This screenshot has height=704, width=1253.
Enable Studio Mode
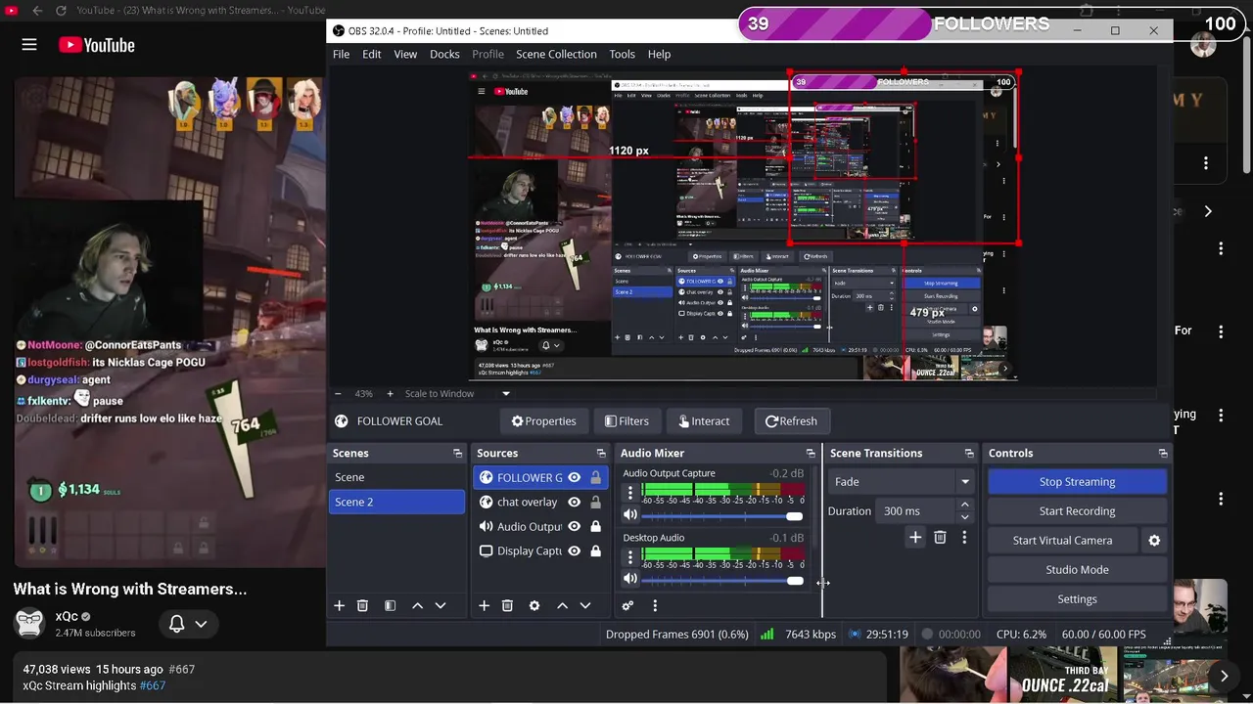(1077, 569)
